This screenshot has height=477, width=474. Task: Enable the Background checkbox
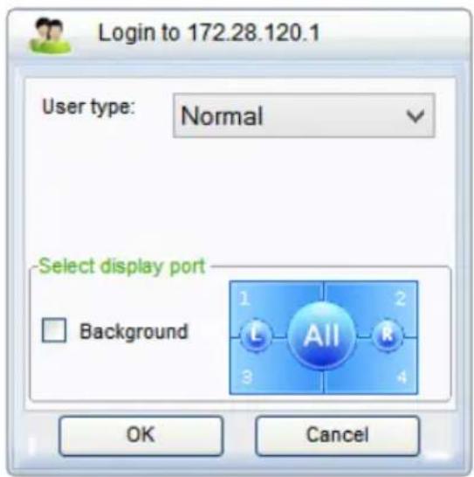(54, 330)
